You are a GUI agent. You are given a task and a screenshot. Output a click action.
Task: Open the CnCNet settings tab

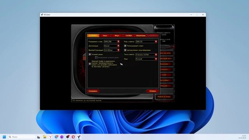[x=129, y=35]
